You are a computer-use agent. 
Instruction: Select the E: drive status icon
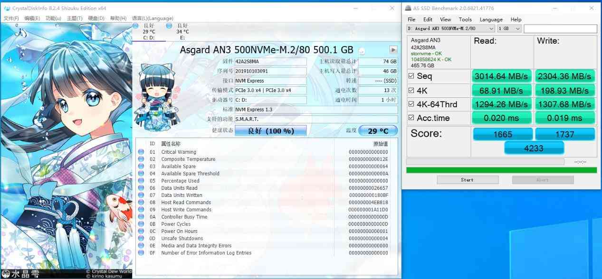[170, 26]
